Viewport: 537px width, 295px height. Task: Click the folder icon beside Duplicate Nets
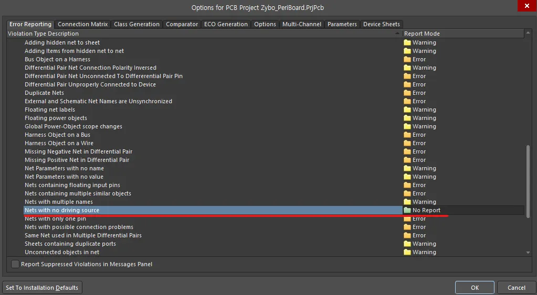[x=407, y=93]
